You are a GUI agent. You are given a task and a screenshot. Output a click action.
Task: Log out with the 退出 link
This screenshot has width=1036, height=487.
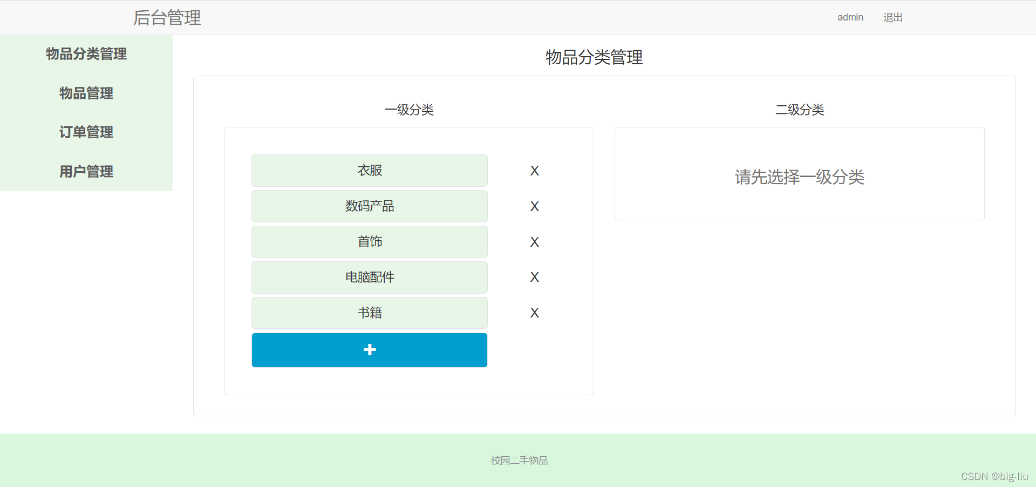(893, 17)
